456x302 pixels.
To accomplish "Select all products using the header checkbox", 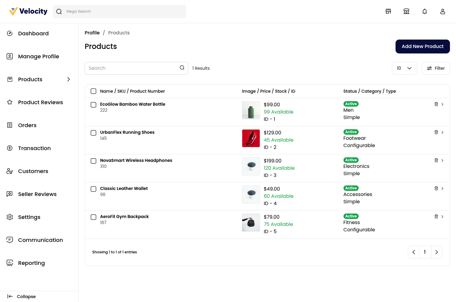I will tap(93, 91).
